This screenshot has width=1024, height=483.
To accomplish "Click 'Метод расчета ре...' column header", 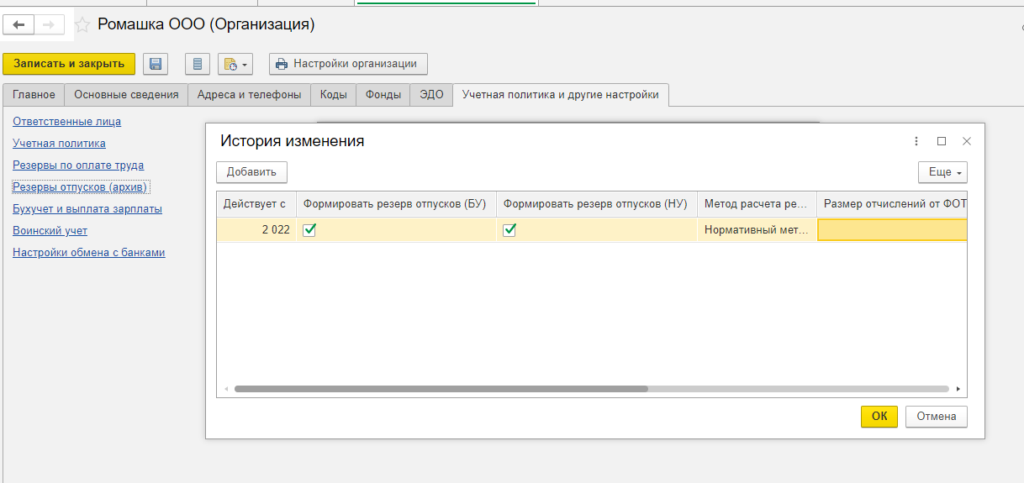I will coord(757,204).
